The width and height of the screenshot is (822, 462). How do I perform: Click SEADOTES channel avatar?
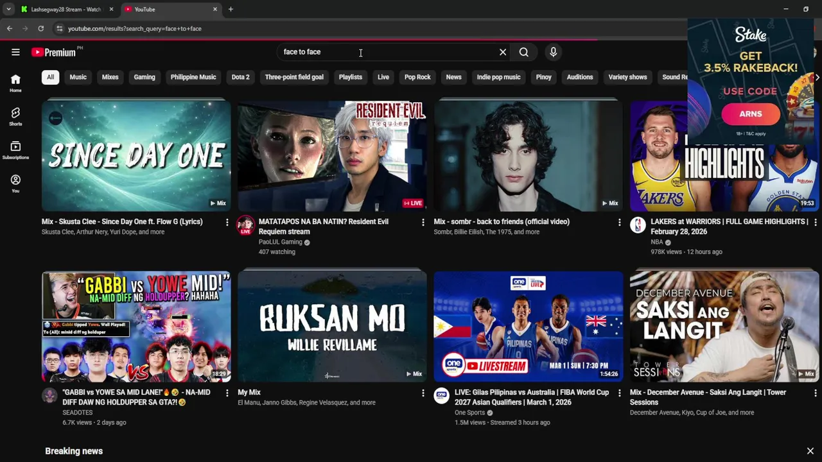click(x=49, y=395)
